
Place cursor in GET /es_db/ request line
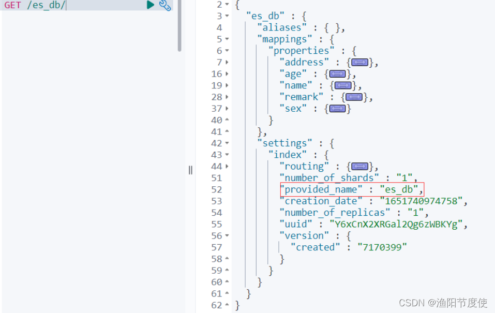click(87, 5)
